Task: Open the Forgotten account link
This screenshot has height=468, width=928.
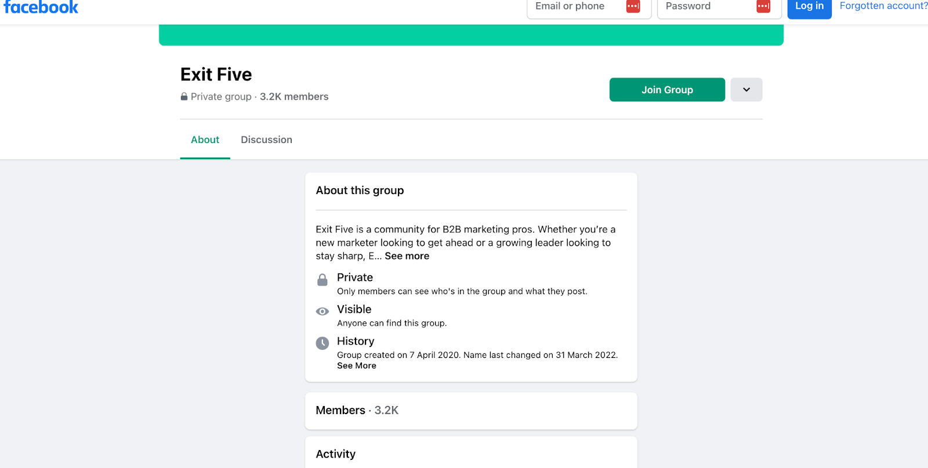Action: point(884,6)
